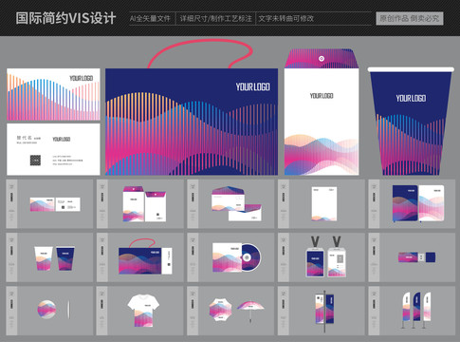Select the street pole banner thumbnail
460x342 pixels.
(322, 311)
